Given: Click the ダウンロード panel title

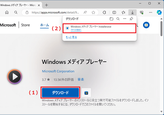Looking at the screenshot, I should [72, 19].
